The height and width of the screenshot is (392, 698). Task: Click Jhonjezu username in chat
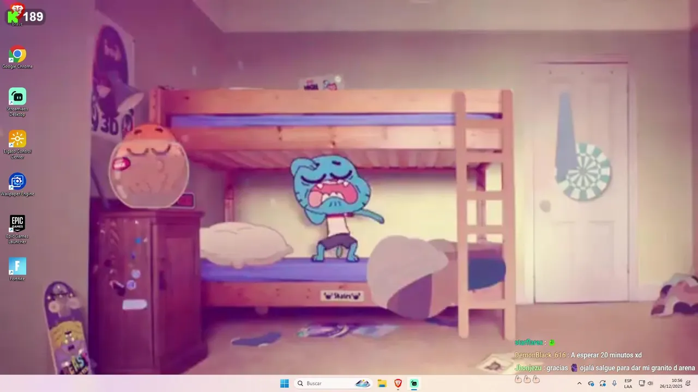pyautogui.click(x=528, y=367)
